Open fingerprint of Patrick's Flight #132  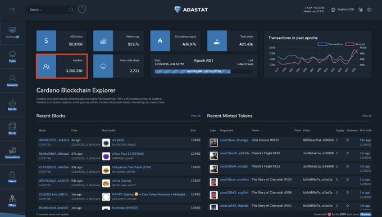pos(234,167)
